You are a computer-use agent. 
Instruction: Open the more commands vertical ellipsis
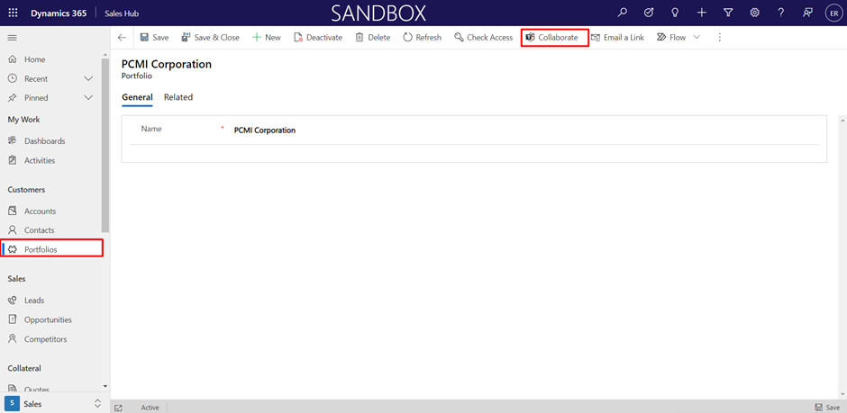pos(719,38)
